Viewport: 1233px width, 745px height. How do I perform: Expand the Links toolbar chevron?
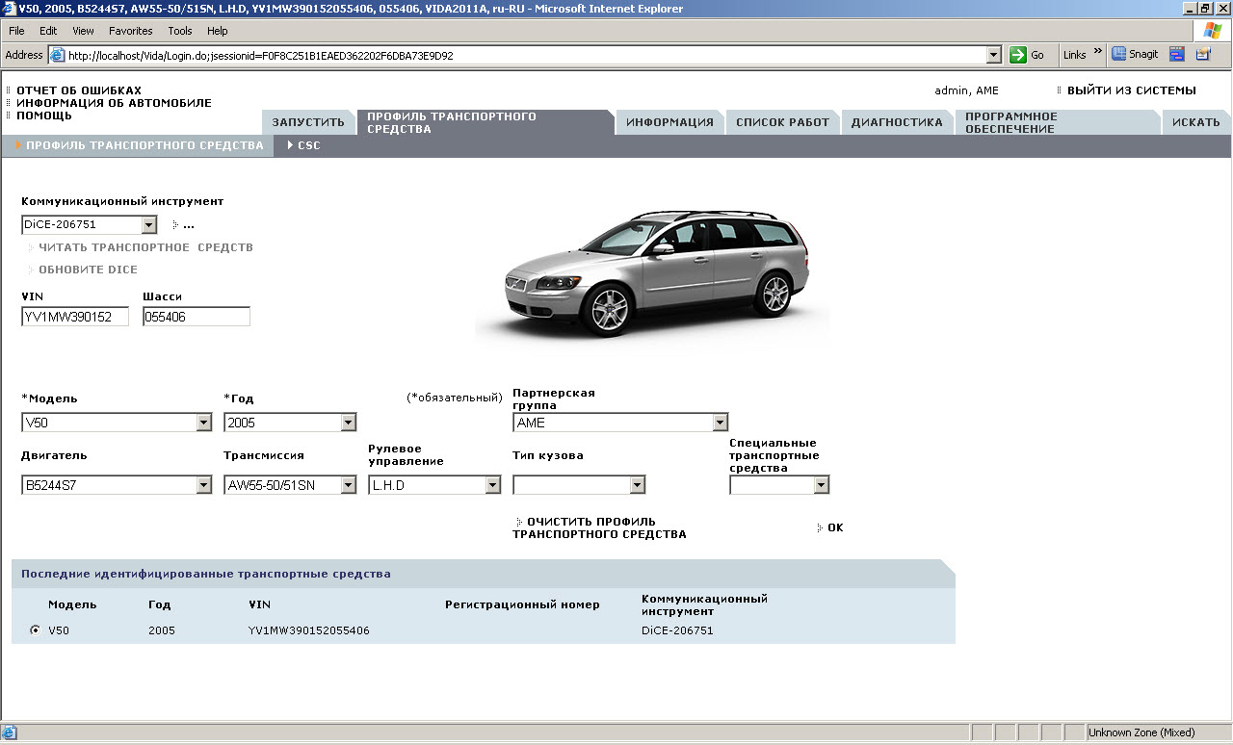click(x=1097, y=53)
